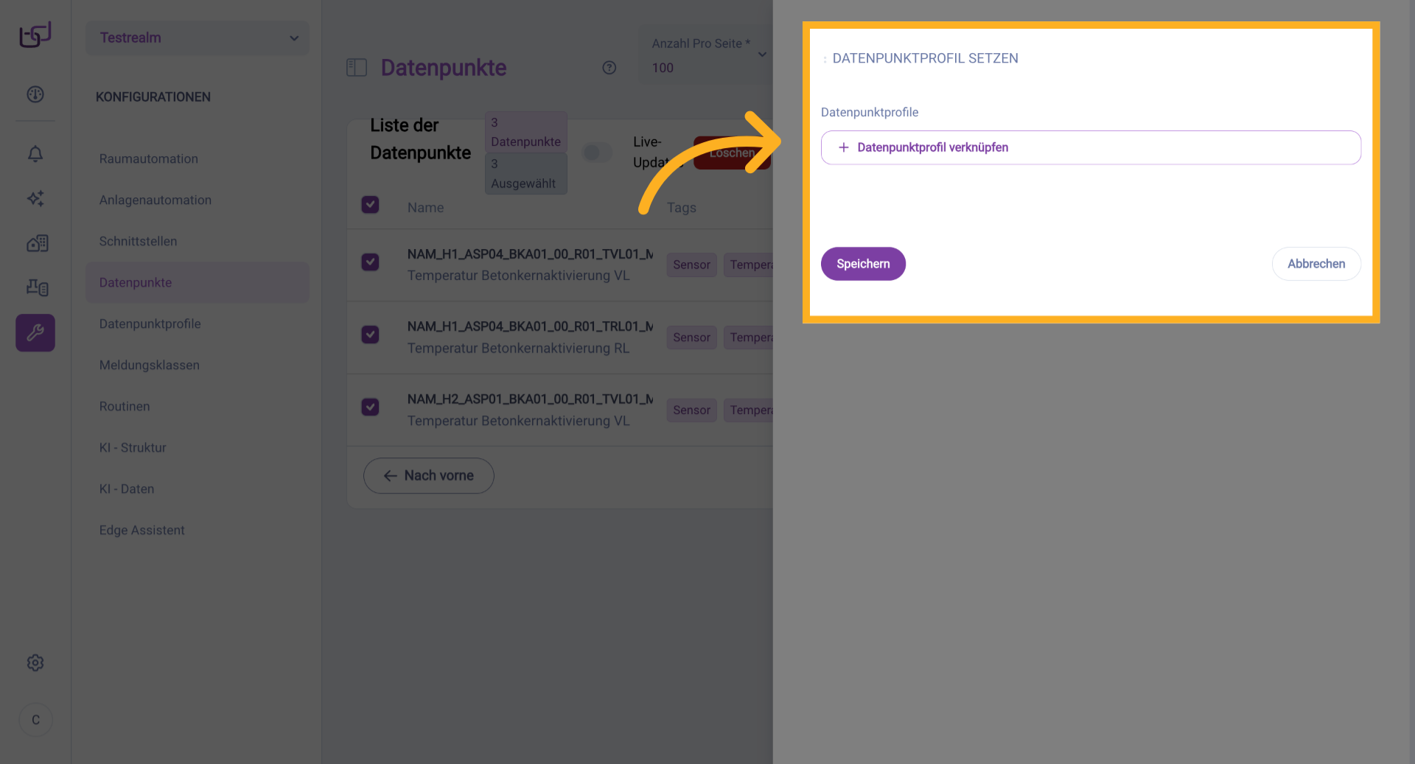The height and width of the screenshot is (764, 1415).
Task: Open the dashboard icon in left rail
Action: (35, 94)
